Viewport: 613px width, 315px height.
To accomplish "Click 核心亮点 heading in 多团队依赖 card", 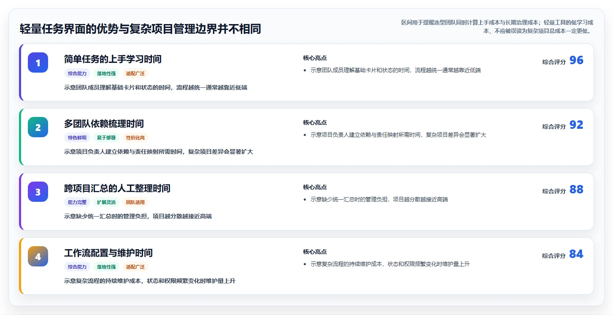I will pos(315,122).
